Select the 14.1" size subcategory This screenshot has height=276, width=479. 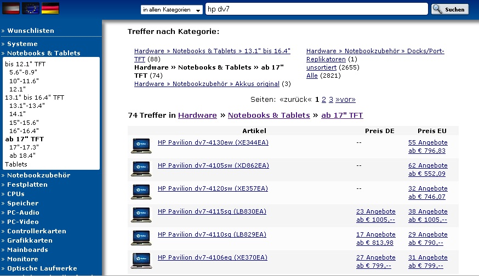pyautogui.click(x=18, y=114)
